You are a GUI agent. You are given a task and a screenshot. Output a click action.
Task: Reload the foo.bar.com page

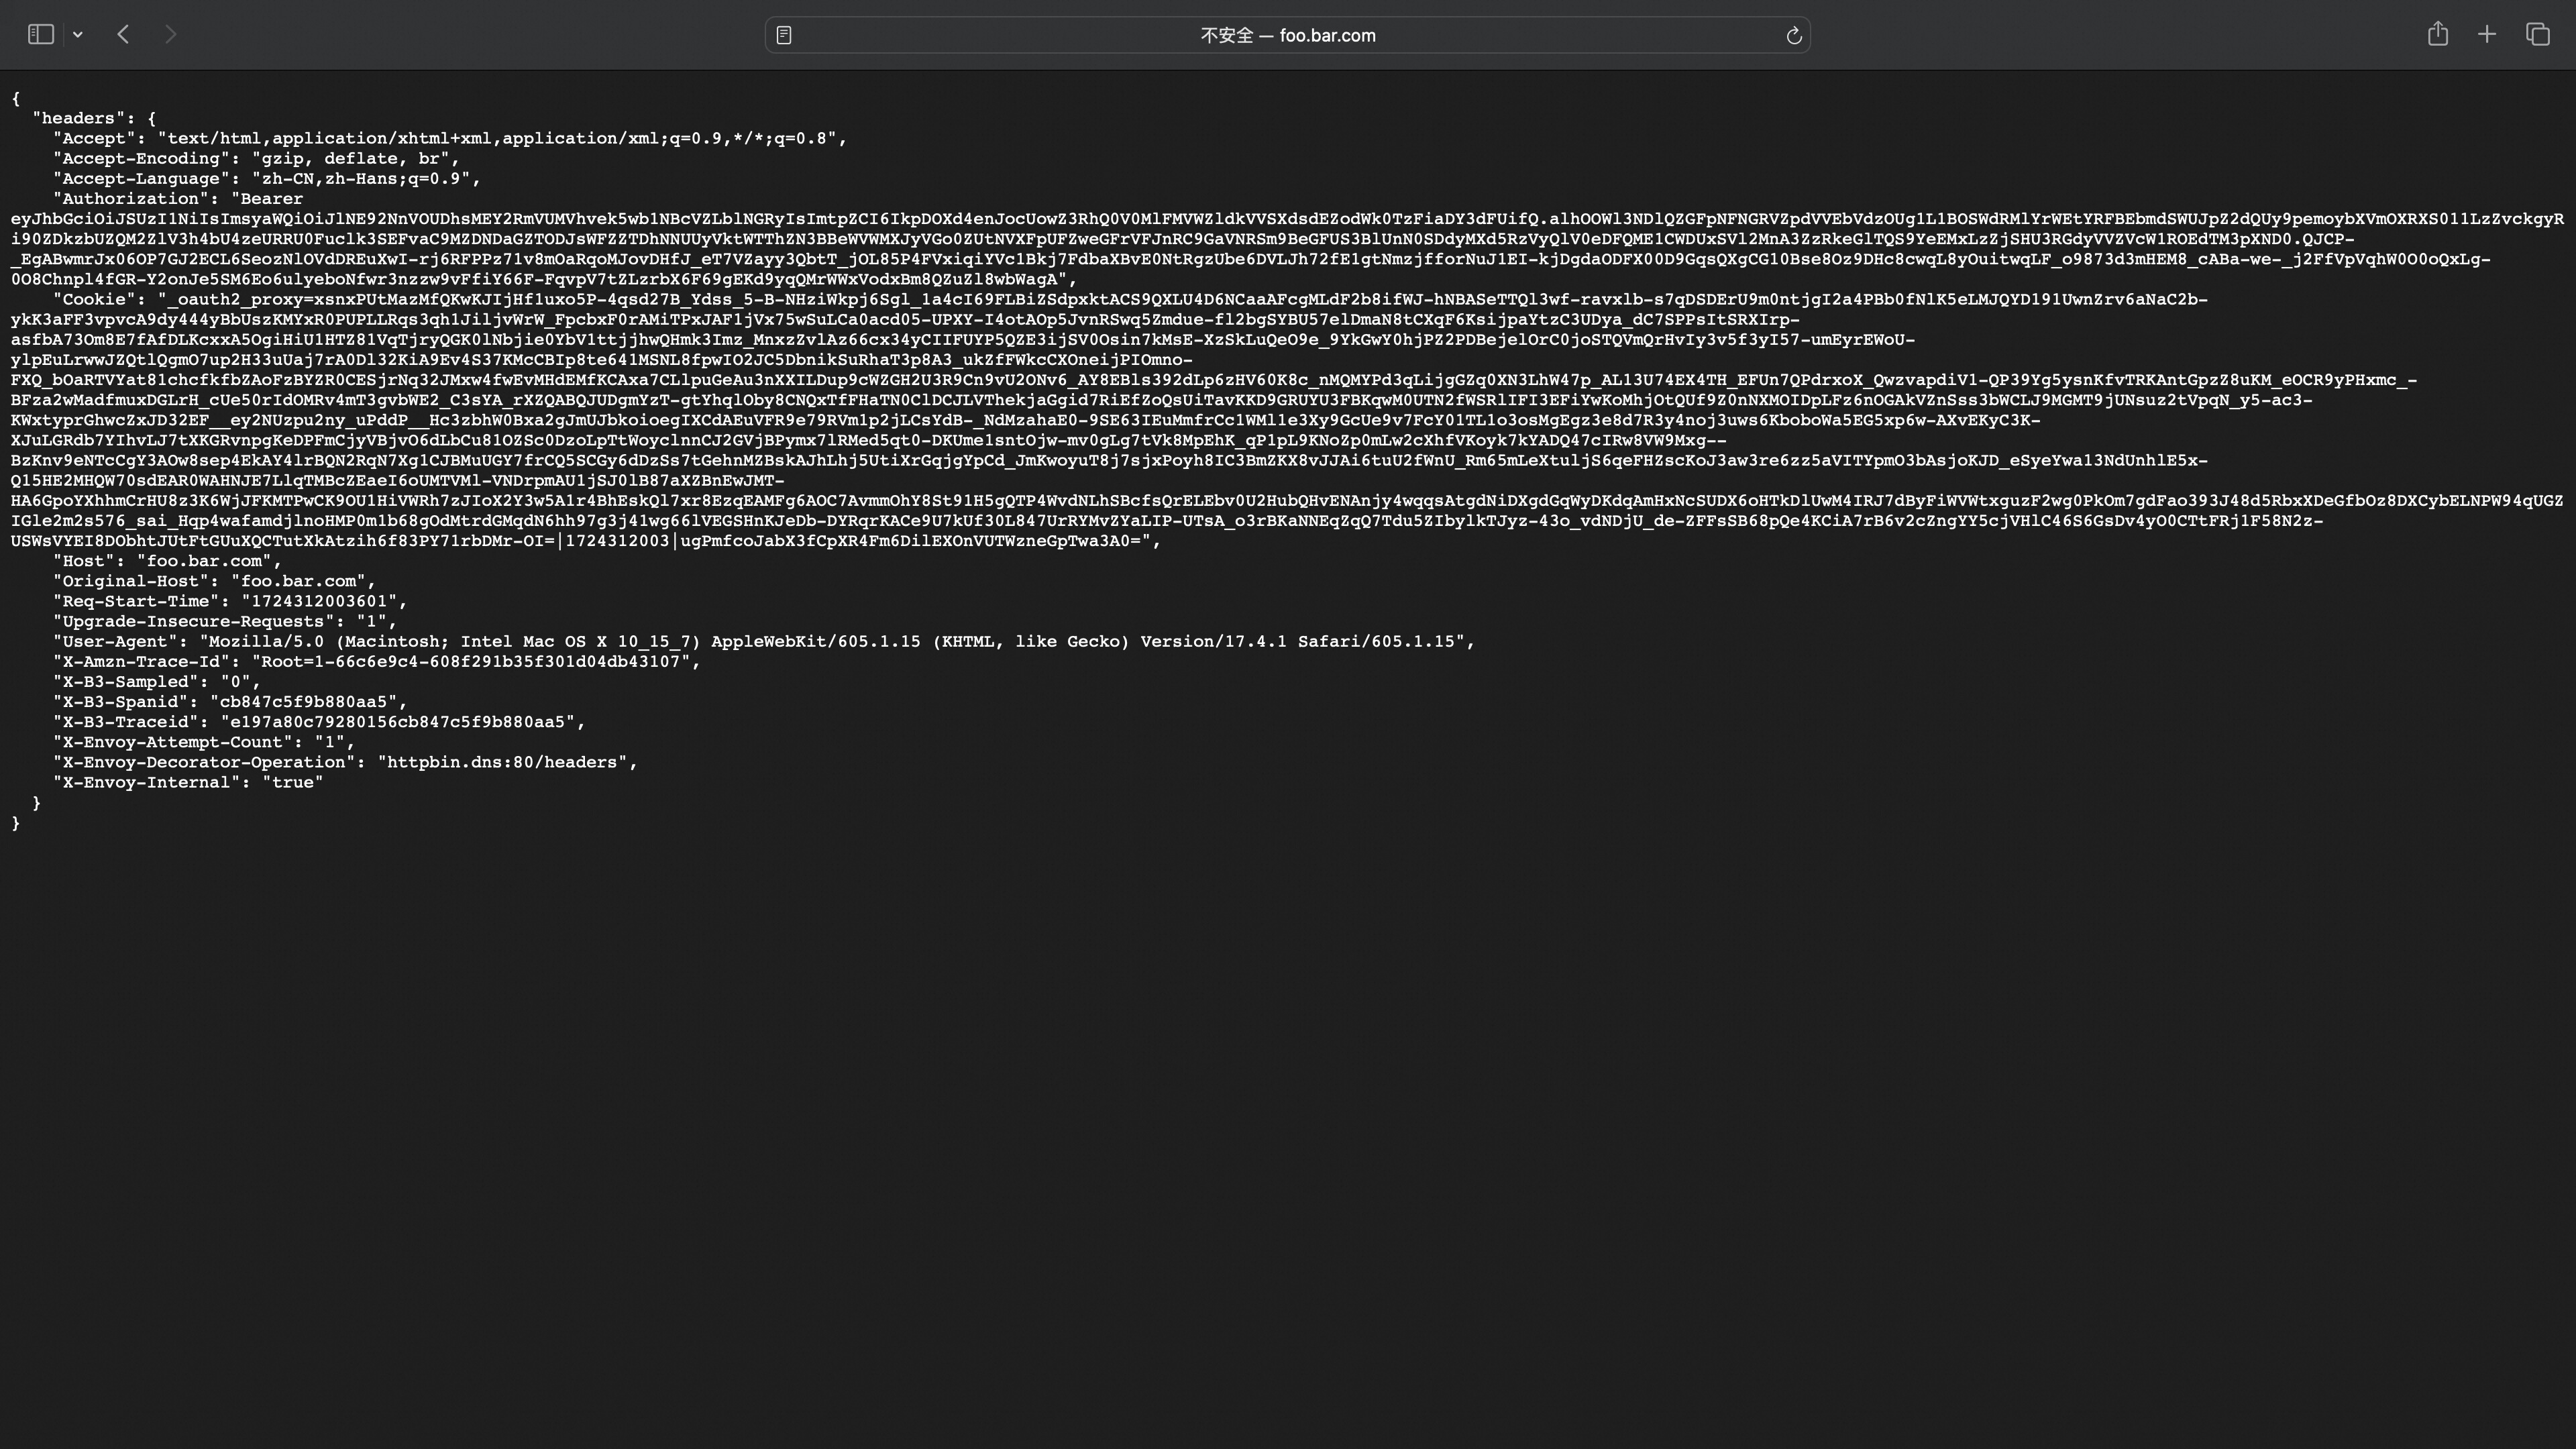[1793, 36]
